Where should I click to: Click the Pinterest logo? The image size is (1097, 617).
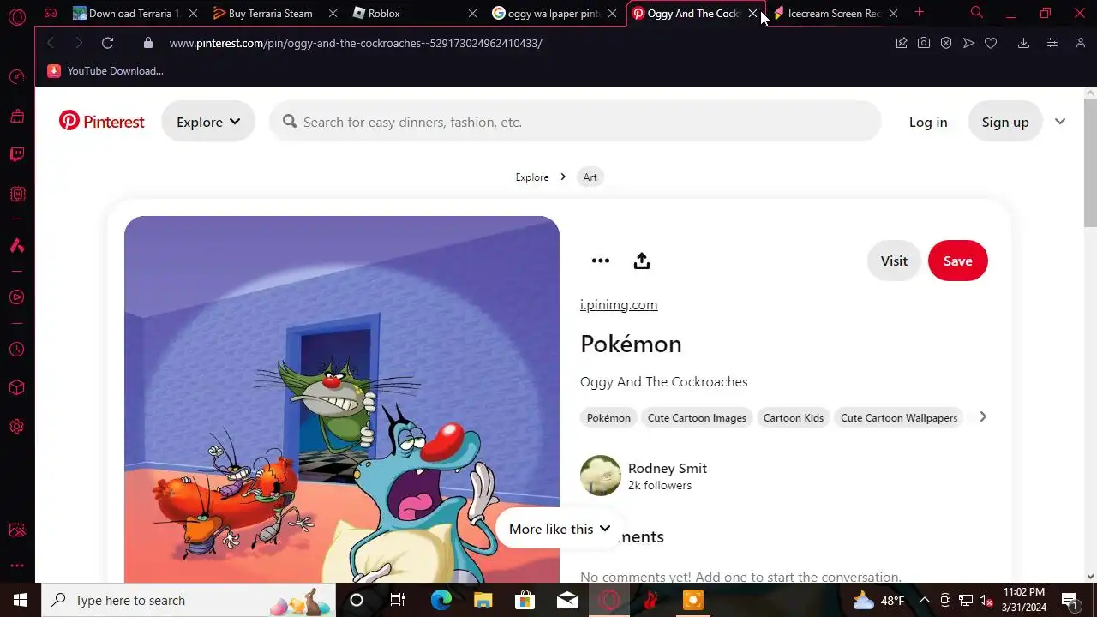pos(101,122)
